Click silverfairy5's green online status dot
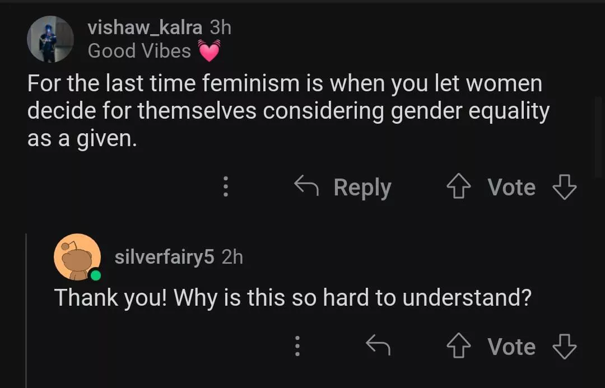This screenshot has height=388, width=605. click(x=96, y=275)
